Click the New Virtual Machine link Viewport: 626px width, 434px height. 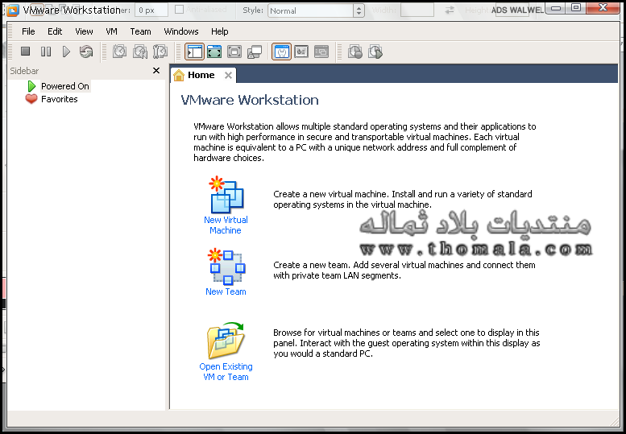tap(226, 225)
